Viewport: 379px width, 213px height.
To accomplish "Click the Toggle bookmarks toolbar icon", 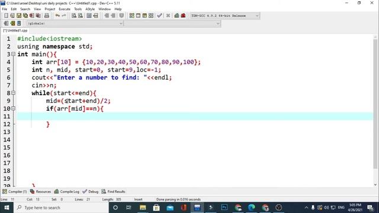I will 12,24.
